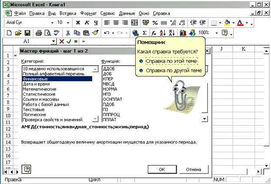Apply thousands separator 000 format
The height and width of the screenshot is (184, 271).
(164, 23)
